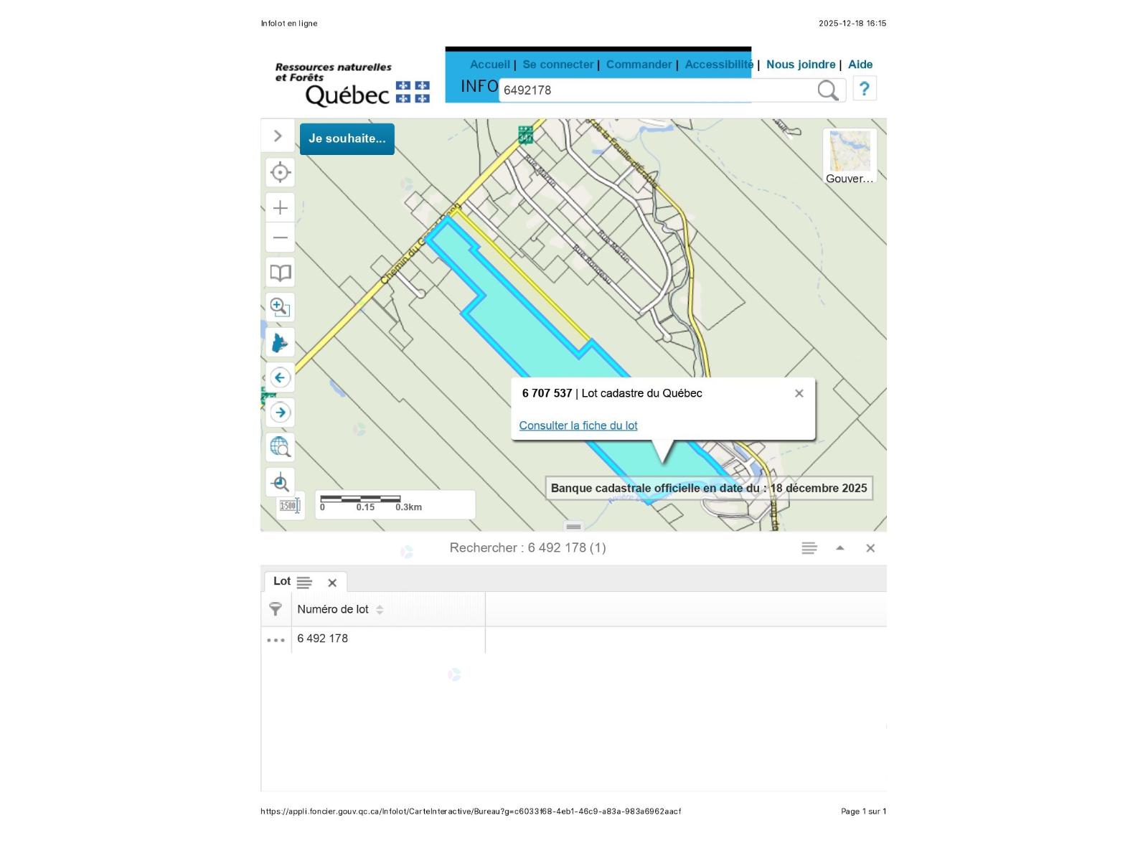Click the Accueil navigation link
1148x861 pixels.
(x=490, y=65)
